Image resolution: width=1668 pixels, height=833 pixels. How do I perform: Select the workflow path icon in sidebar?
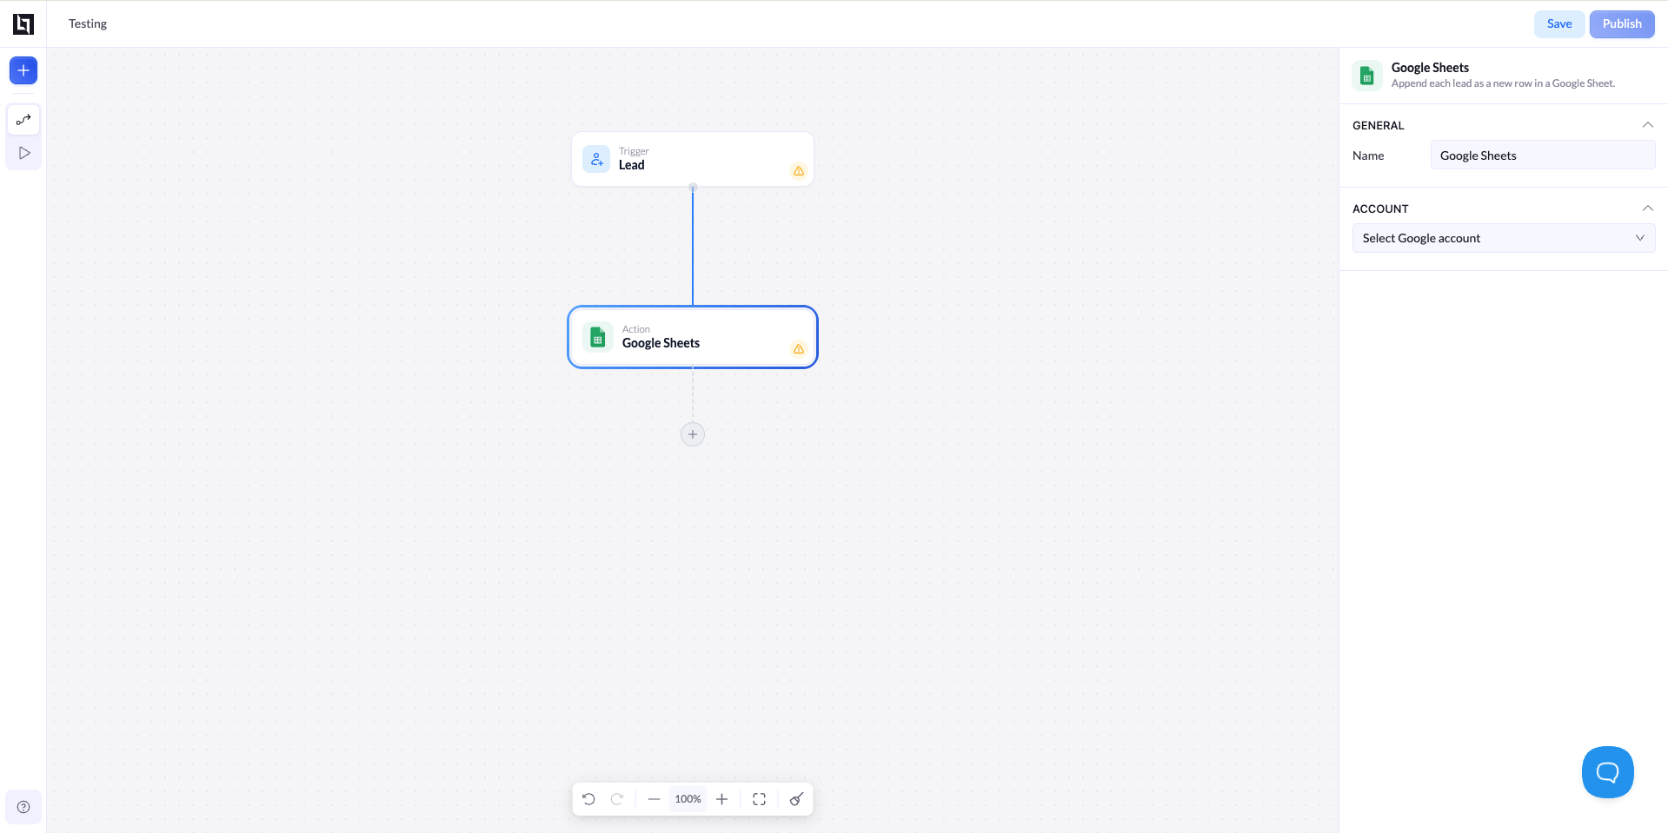pyautogui.click(x=23, y=120)
